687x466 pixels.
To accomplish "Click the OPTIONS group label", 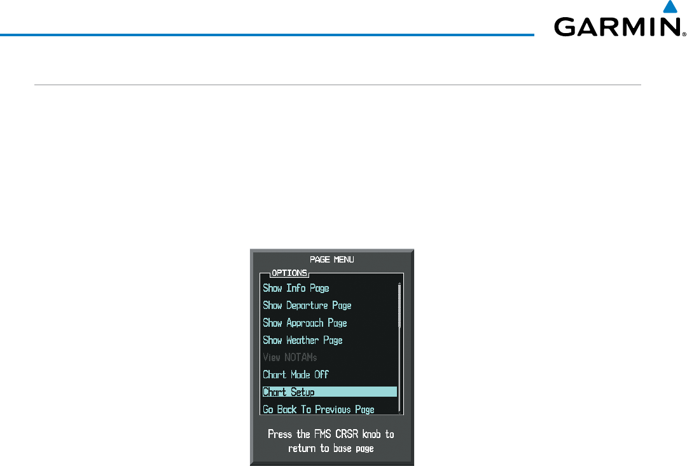I will click(289, 273).
